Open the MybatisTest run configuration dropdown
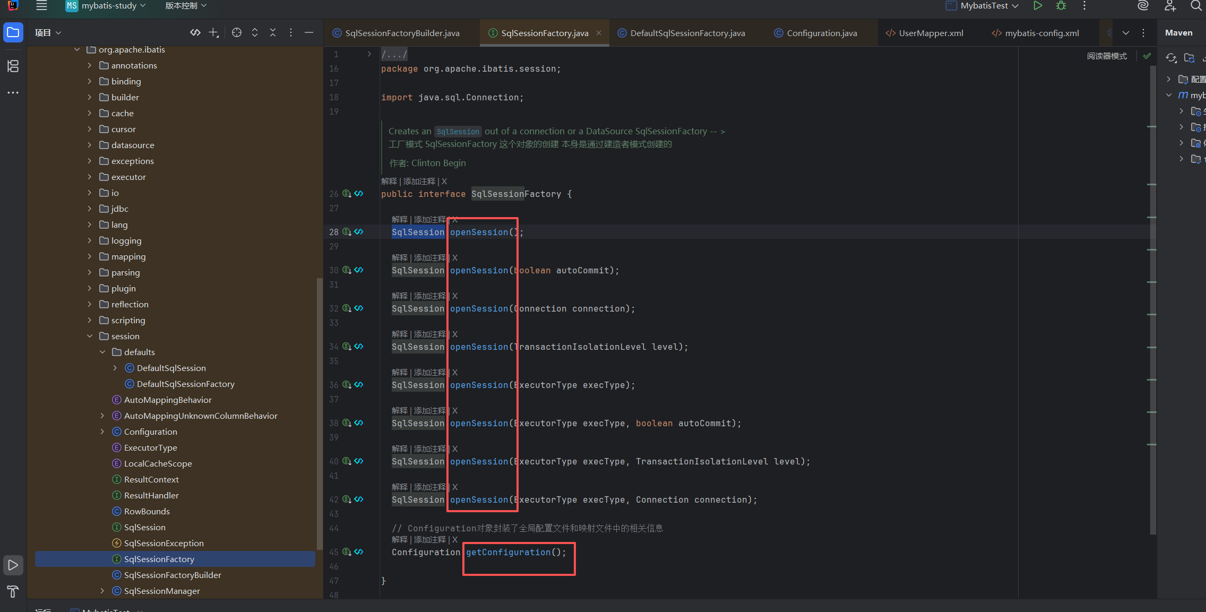The width and height of the screenshot is (1206, 612). pyautogui.click(x=983, y=6)
